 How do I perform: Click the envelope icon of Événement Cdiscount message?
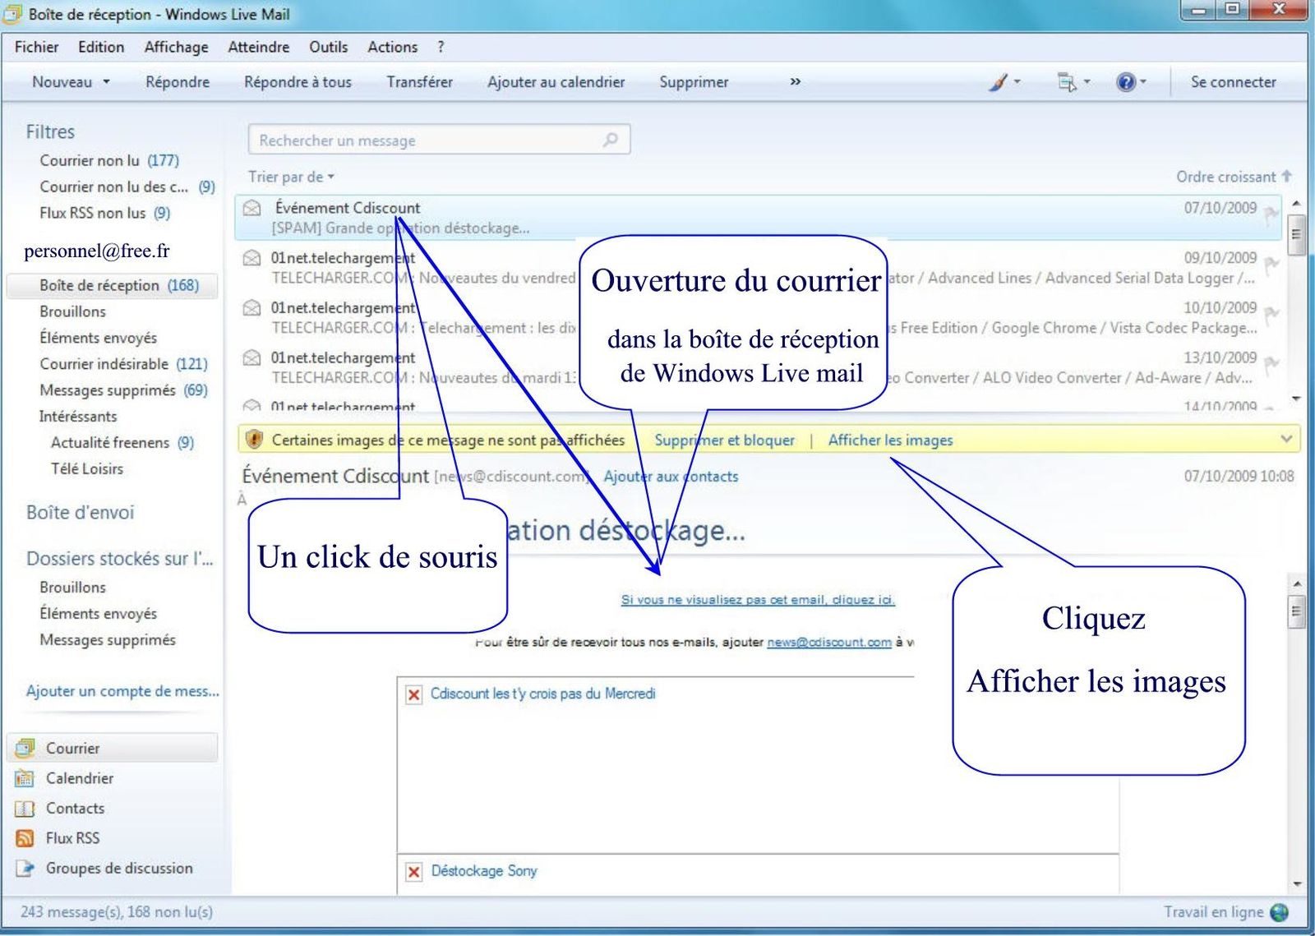pyautogui.click(x=252, y=208)
